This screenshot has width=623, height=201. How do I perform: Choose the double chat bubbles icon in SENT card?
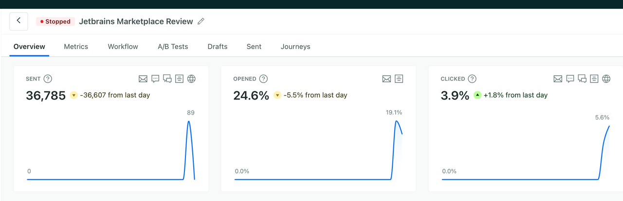point(167,79)
